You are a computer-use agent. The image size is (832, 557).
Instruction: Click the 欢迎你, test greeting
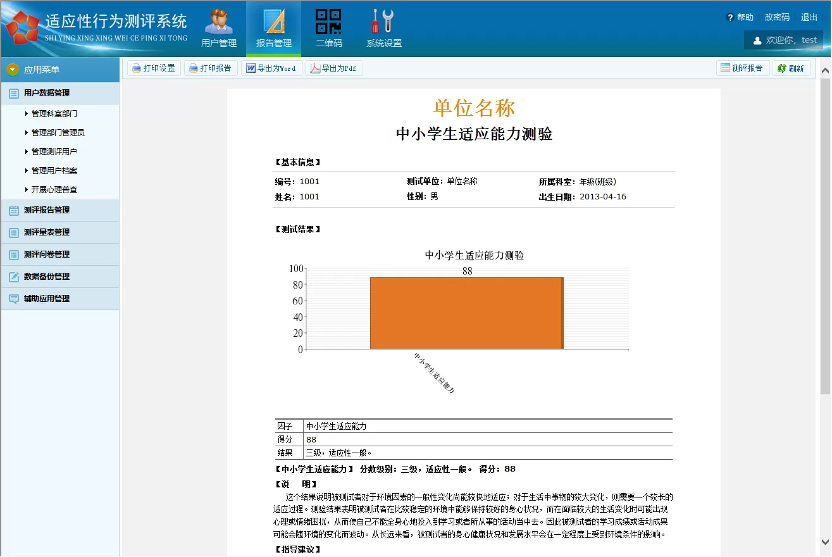tap(792, 40)
